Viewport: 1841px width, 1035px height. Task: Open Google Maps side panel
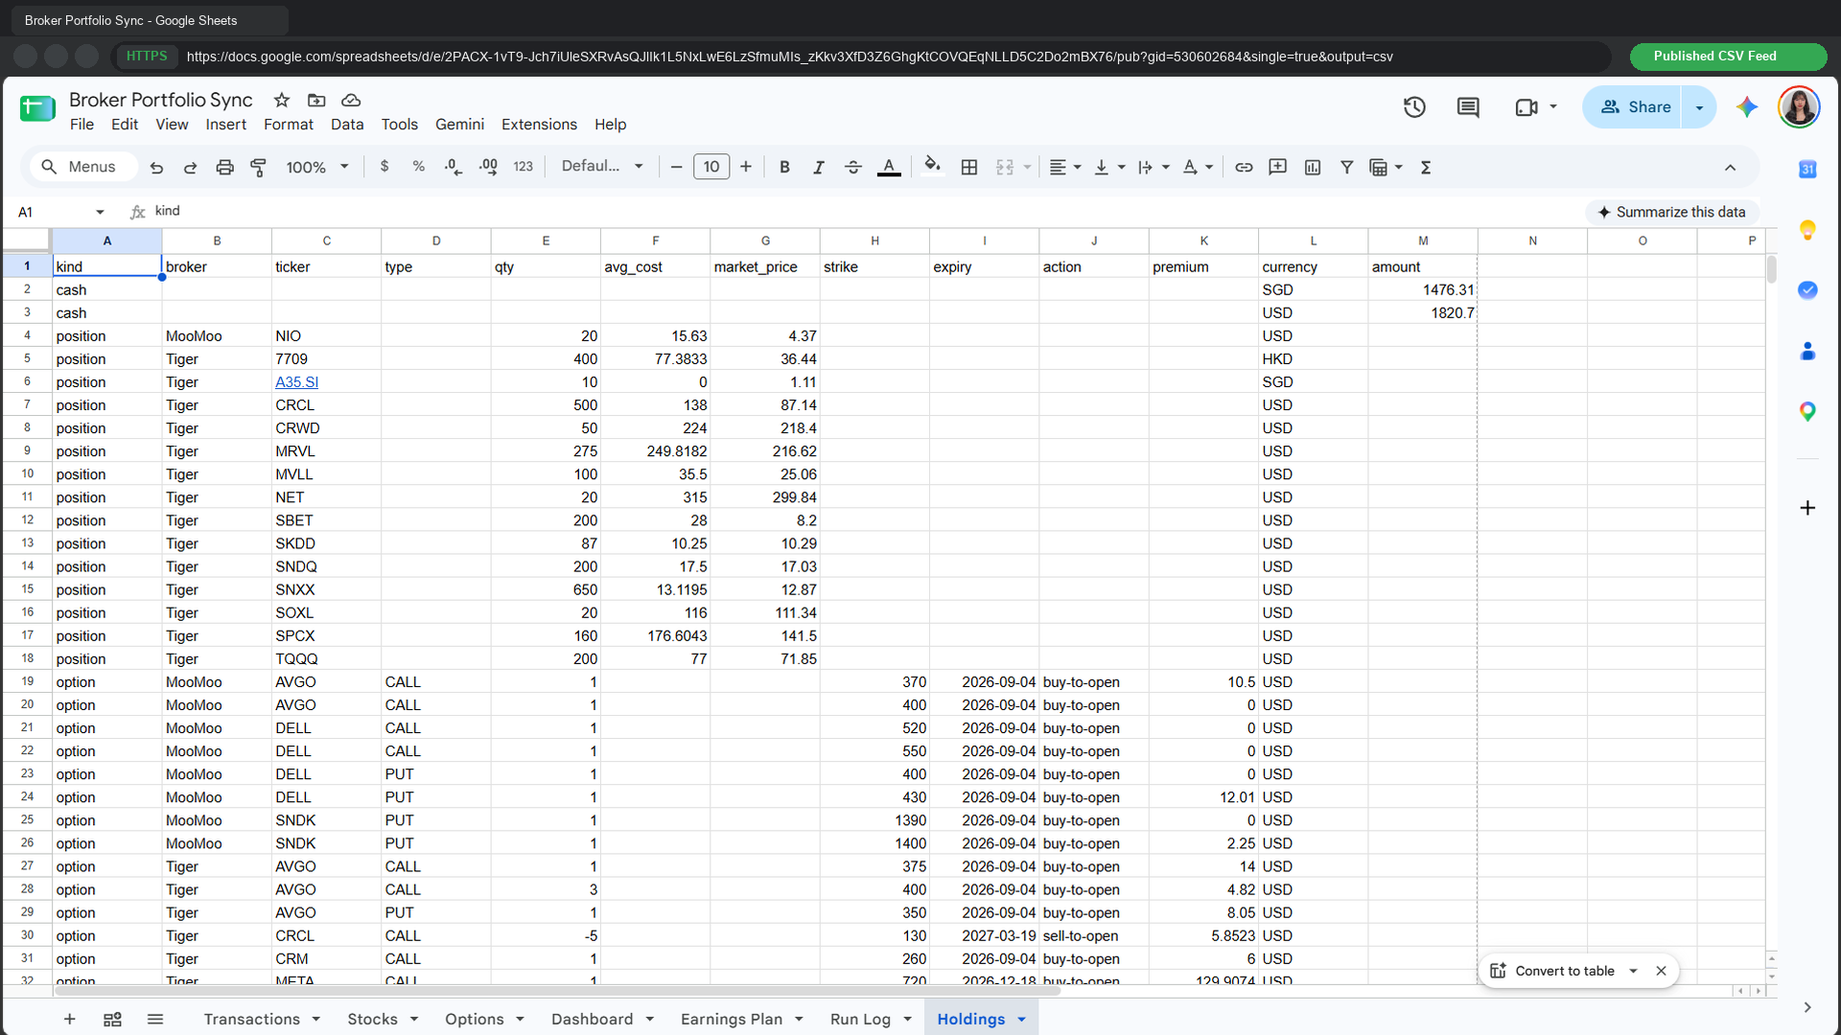tap(1807, 412)
